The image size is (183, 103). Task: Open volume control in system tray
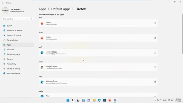(172, 100)
